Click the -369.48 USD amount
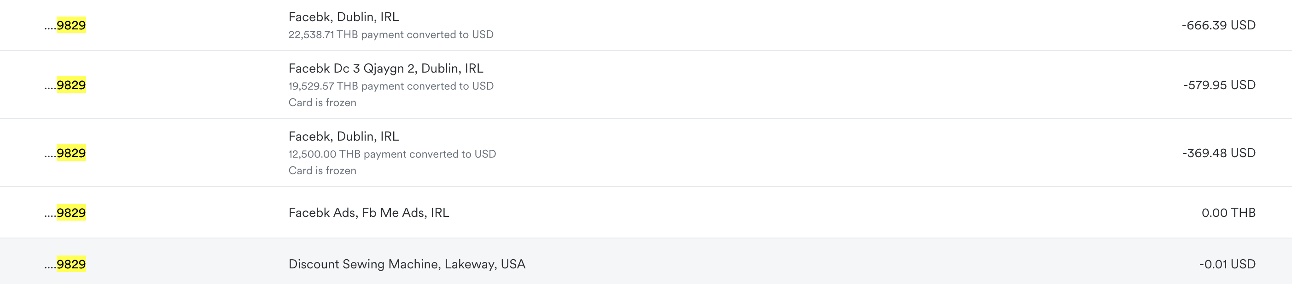The height and width of the screenshot is (284, 1292). (1219, 153)
